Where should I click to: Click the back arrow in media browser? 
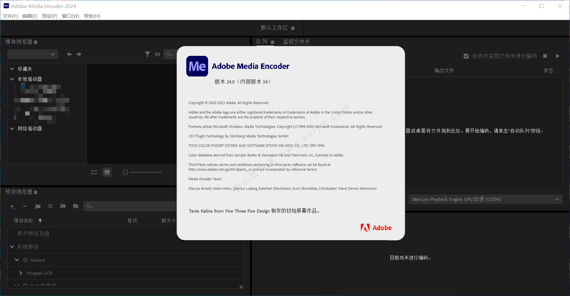(x=69, y=54)
